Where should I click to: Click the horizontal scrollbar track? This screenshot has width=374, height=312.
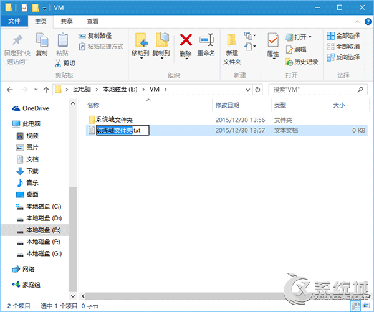click(x=227, y=296)
